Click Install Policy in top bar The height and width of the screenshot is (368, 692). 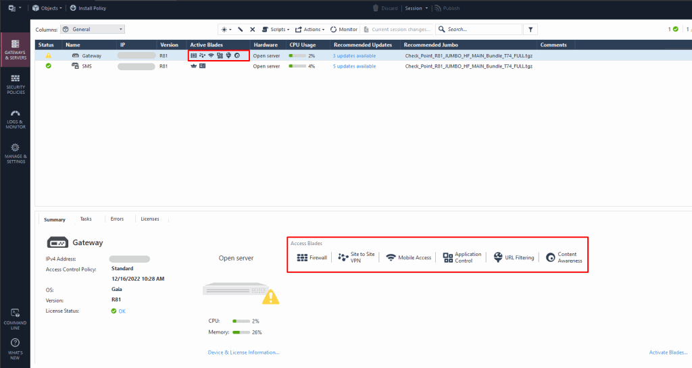88,8
